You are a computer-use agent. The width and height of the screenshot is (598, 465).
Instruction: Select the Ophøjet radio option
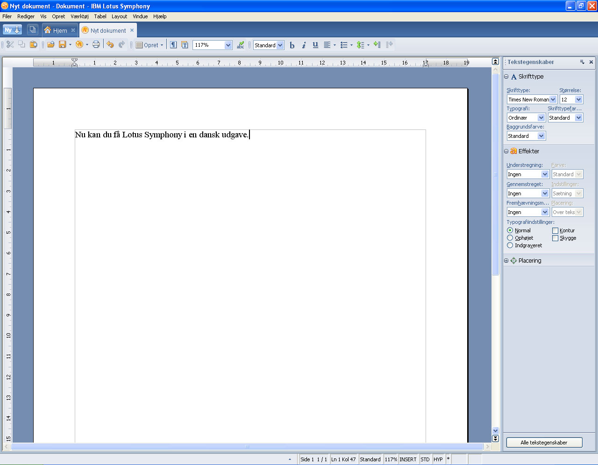click(510, 238)
